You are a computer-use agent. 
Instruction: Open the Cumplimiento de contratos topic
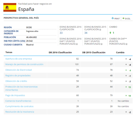click(x=19, y=106)
